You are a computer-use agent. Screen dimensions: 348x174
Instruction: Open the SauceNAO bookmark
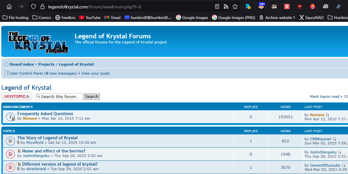[311, 18]
